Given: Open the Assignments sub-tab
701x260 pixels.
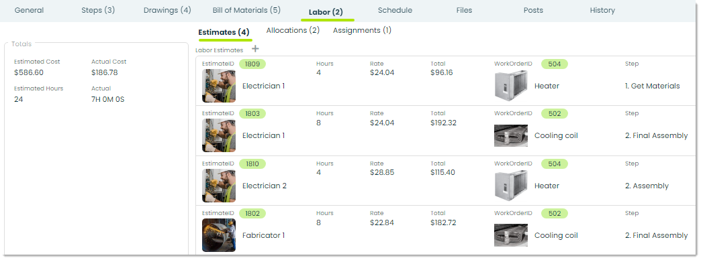Looking at the screenshot, I should coord(362,30).
